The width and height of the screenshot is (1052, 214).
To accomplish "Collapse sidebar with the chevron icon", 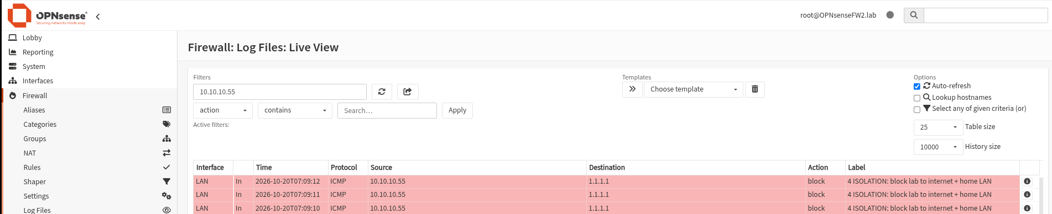I will coord(98,17).
